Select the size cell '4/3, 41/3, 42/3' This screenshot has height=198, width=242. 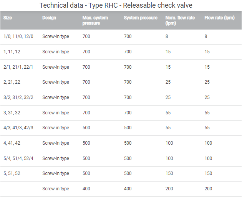18,128
